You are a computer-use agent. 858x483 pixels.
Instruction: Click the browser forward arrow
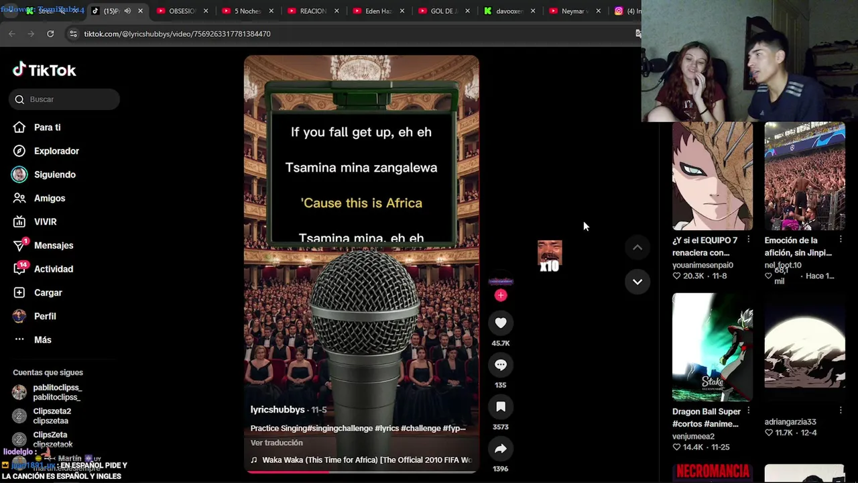pos(31,34)
